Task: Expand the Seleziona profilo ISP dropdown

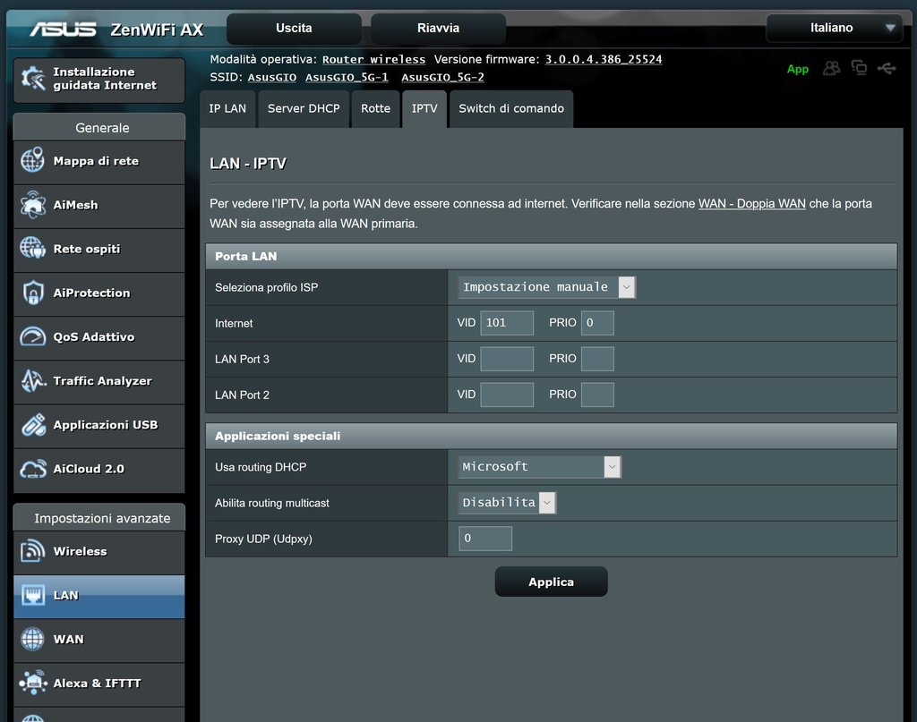Action: click(546, 287)
